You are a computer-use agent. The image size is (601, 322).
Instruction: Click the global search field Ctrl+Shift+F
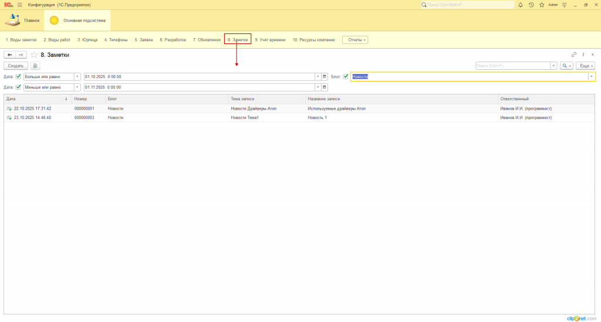click(x=467, y=5)
